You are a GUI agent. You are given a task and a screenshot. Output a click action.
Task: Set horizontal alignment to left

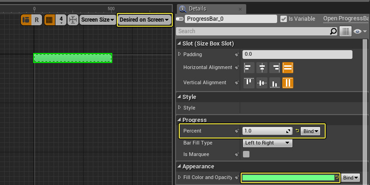click(x=249, y=68)
